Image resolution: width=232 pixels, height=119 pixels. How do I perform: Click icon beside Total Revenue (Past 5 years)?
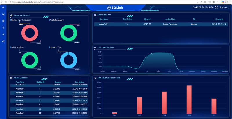click(x=95, y=78)
